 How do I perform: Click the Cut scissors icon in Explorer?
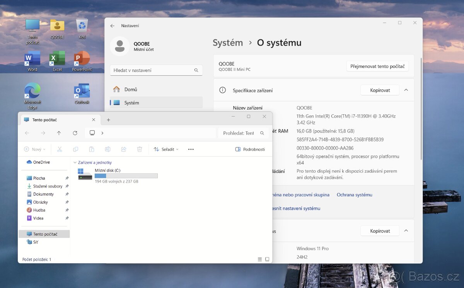[x=60, y=149]
